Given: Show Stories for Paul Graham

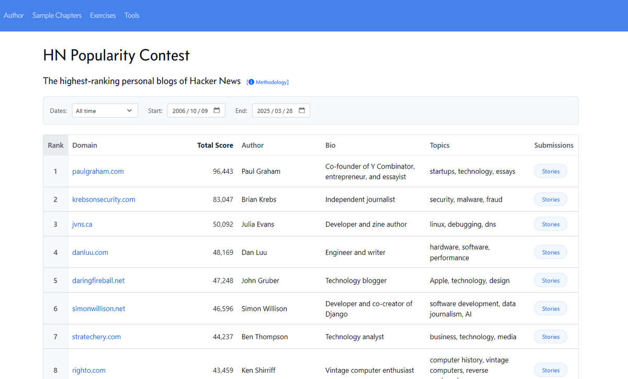Looking at the screenshot, I should click(x=551, y=171).
